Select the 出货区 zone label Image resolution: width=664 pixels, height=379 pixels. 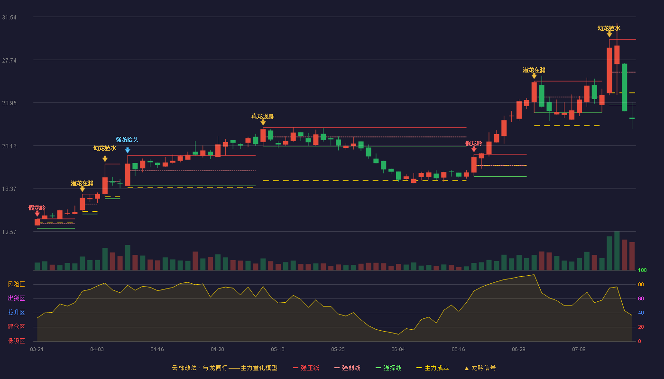(x=16, y=298)
